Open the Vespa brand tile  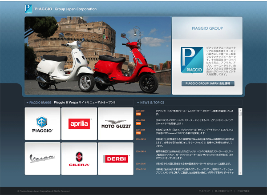(x=43, y=159)
